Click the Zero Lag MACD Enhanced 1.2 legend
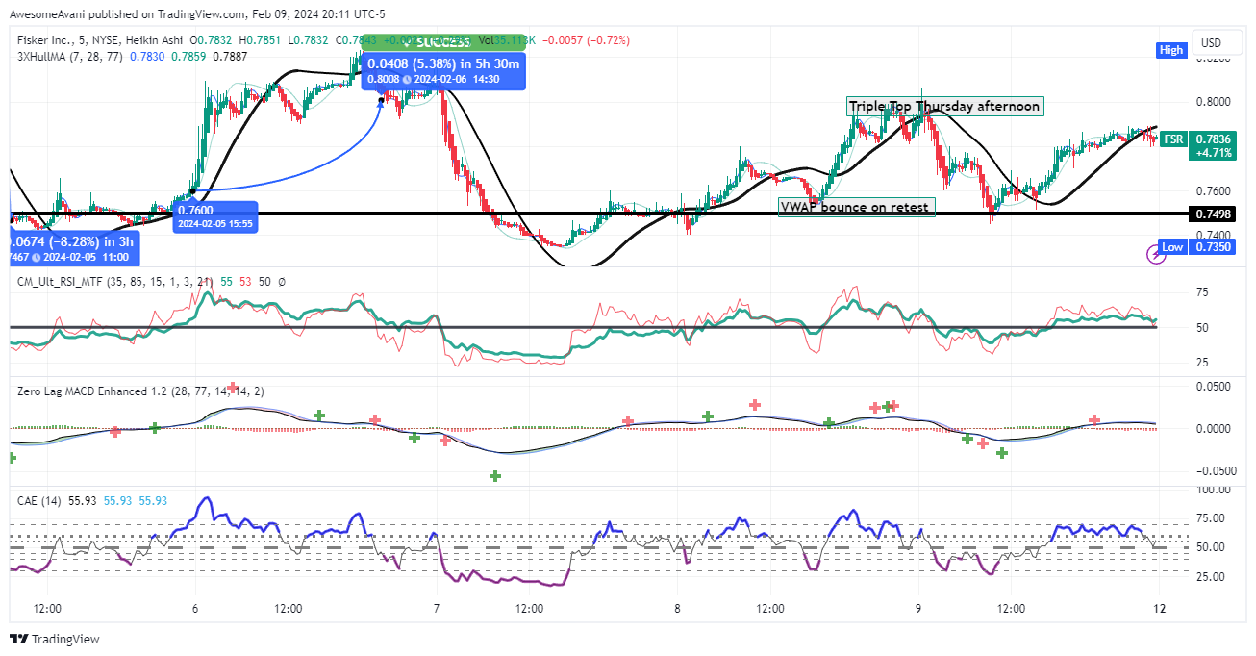 tap(141, 391)
